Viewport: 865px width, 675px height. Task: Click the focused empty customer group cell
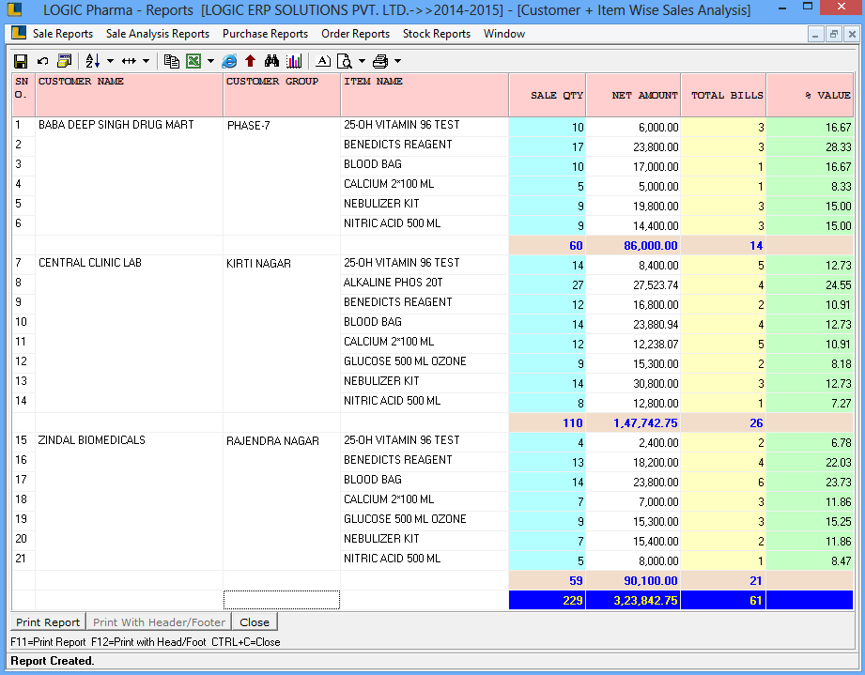tap(282, 600)
